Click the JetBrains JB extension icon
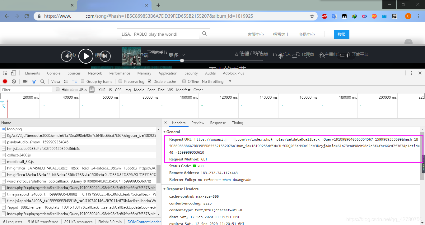 (x=394, y=16)
